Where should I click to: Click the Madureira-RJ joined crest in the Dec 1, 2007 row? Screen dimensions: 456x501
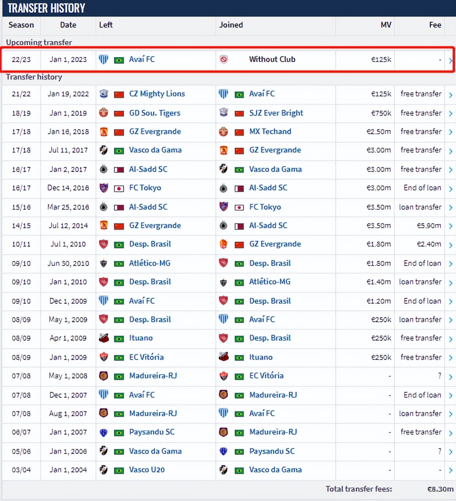click(x=224, y=394)
